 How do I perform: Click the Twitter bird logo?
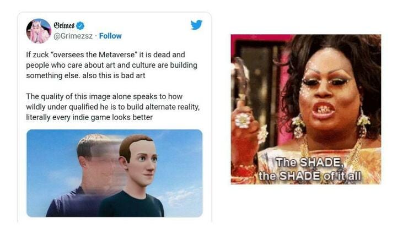coord(196,25)
